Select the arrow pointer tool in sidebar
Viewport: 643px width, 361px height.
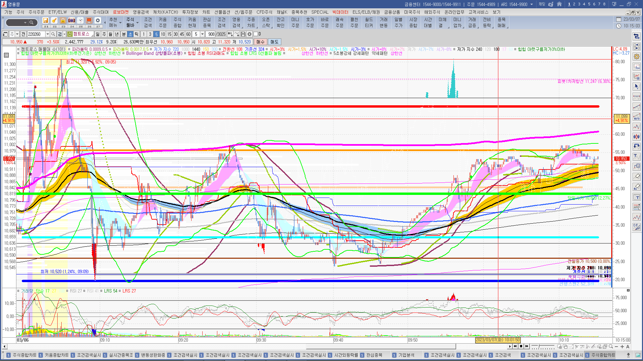[x=637, y=87]
